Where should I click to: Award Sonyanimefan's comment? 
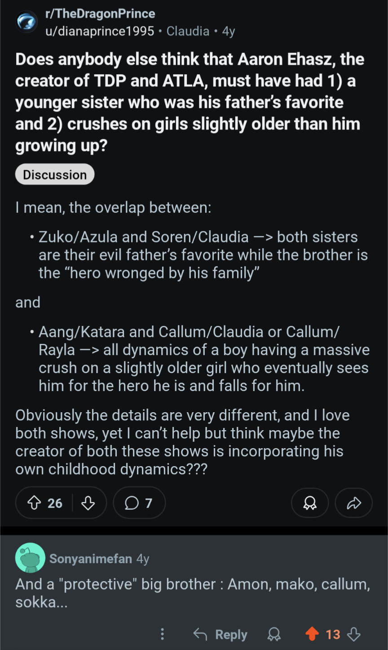point(274,634)
